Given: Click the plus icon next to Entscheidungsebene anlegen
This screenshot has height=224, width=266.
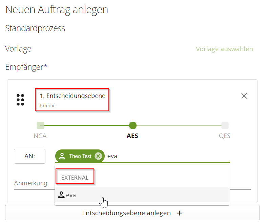Looking at the screenshot, I should click(x=180, y=213).
